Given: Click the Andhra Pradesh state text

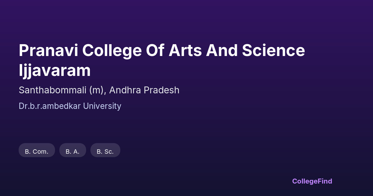Looking at the screenshot, I should 144,90.
